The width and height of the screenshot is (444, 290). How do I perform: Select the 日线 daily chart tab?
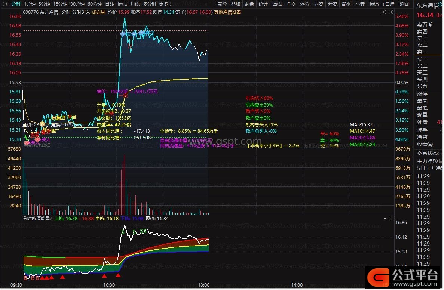[110, 4]
